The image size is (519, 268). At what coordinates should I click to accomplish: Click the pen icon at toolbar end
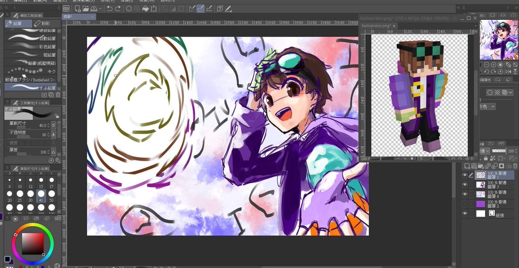(228, 8)
